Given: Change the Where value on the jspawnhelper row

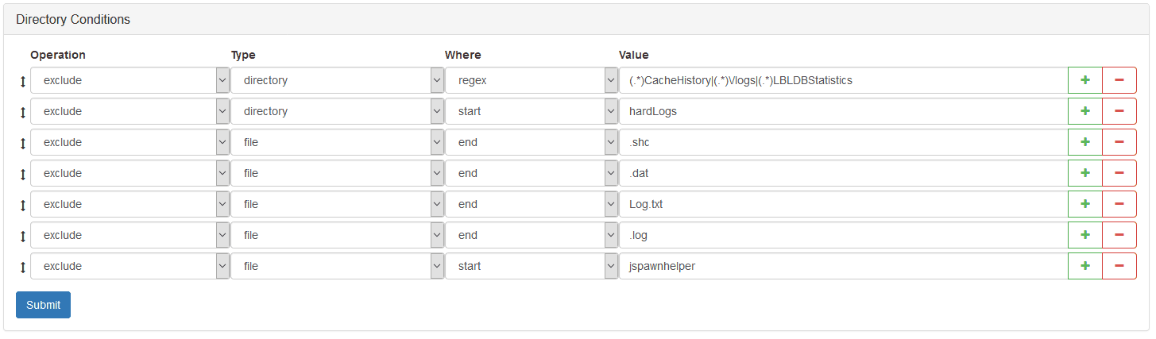Looking at the screenshot, I should 532,266.
